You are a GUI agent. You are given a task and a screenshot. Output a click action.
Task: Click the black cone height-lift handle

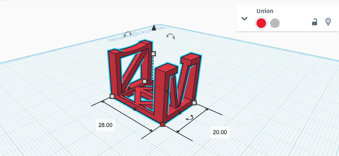154,28
